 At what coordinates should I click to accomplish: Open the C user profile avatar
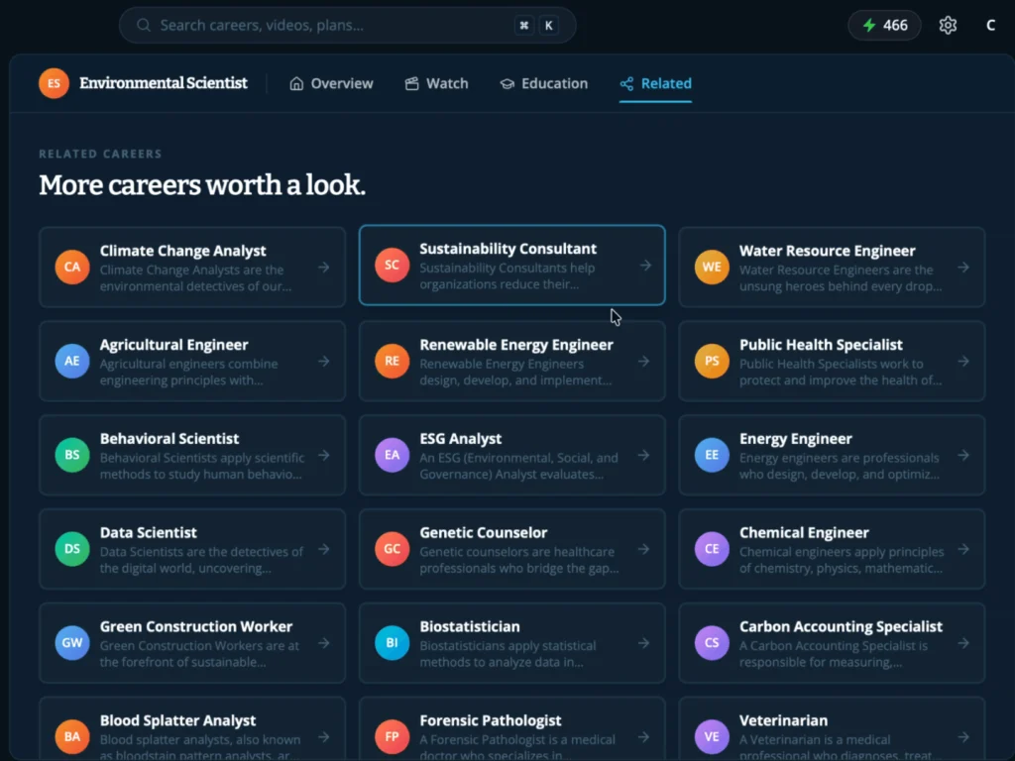(x=990, y=25)
